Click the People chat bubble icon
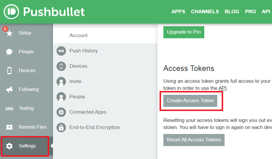The width and height of the screenshot is (272, 159). pyautogui.click(x=9, y=52)
